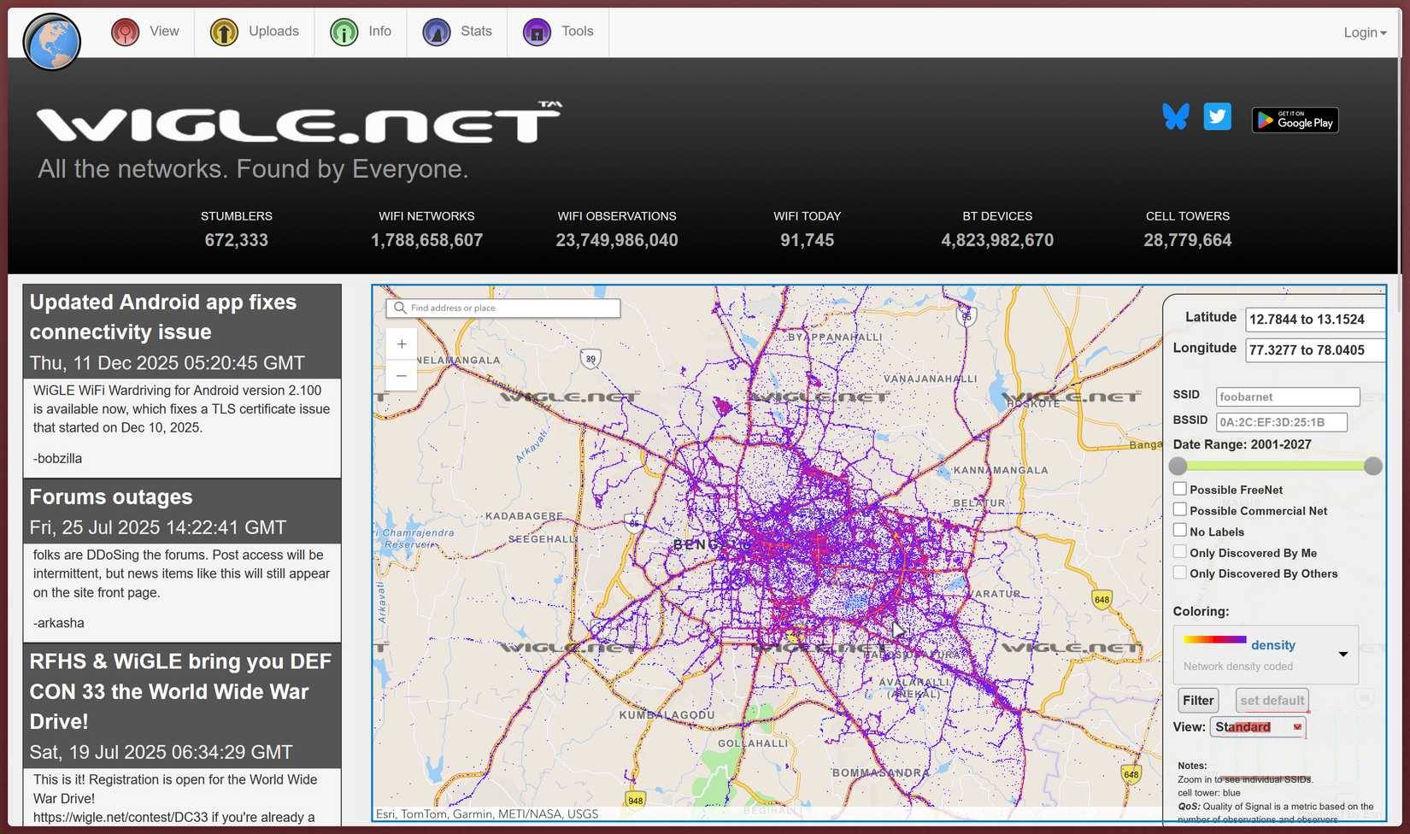Apply filters with the Filter button

pyautogui.click(x=1198, y=700)
